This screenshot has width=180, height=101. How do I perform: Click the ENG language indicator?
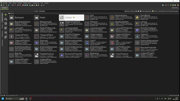coord(165,98)
